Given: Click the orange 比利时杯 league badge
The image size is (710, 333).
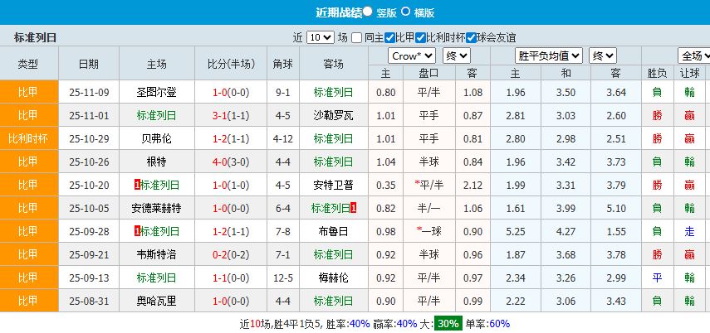Looking at the screenshot, I should pos(28,138).
